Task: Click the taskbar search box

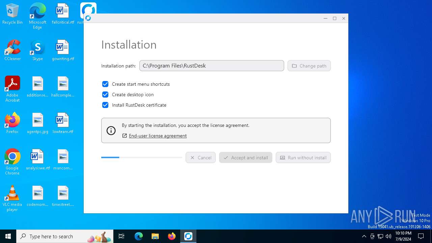Action: click(65, 236)
